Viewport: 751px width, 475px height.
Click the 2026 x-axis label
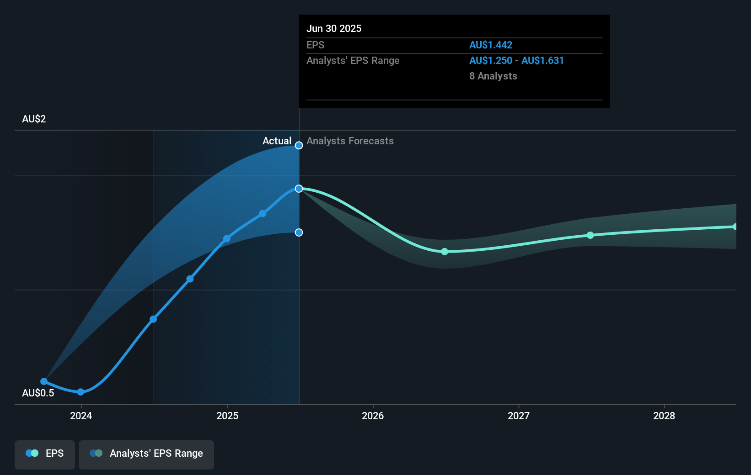point(373,416)
